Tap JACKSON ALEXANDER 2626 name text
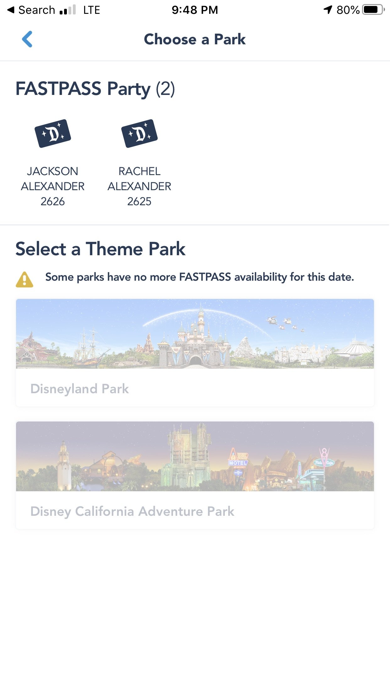390x694 pixels. (x=53, y=186)
